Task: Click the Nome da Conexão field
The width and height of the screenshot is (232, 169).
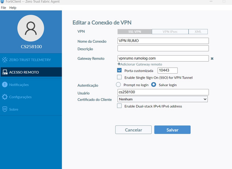Action: point(163,41)
